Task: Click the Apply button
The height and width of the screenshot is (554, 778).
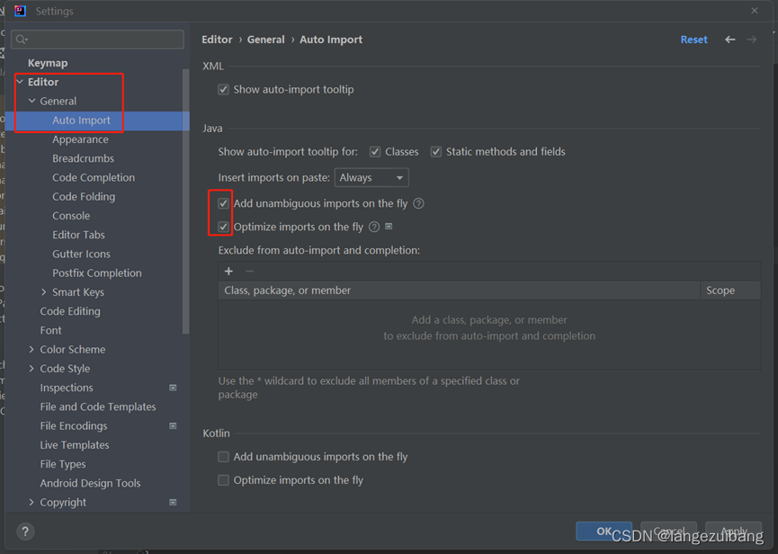Action: (733, 532)
